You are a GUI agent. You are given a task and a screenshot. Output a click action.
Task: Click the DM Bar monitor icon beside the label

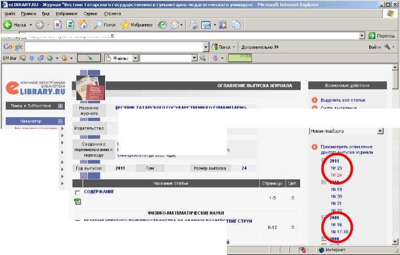click(x=22, y=58)
